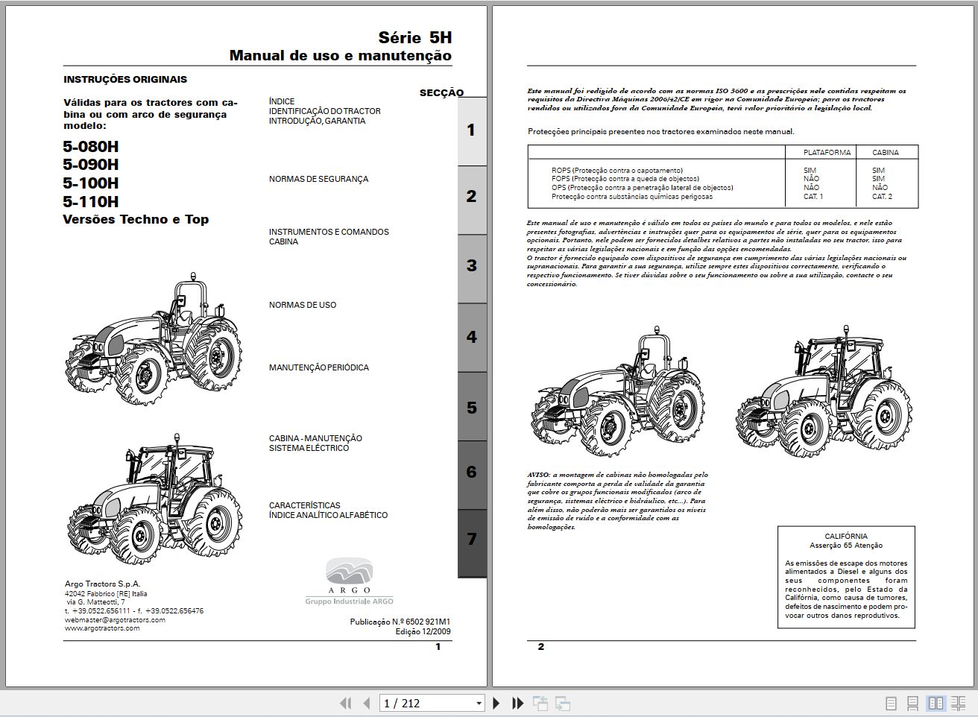Go to the first page

click(345, 703)
